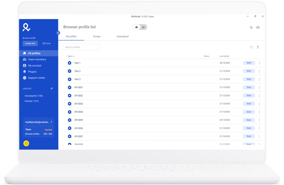Click the Search profiles input field
284x185 pixels.
pos(81,47)
